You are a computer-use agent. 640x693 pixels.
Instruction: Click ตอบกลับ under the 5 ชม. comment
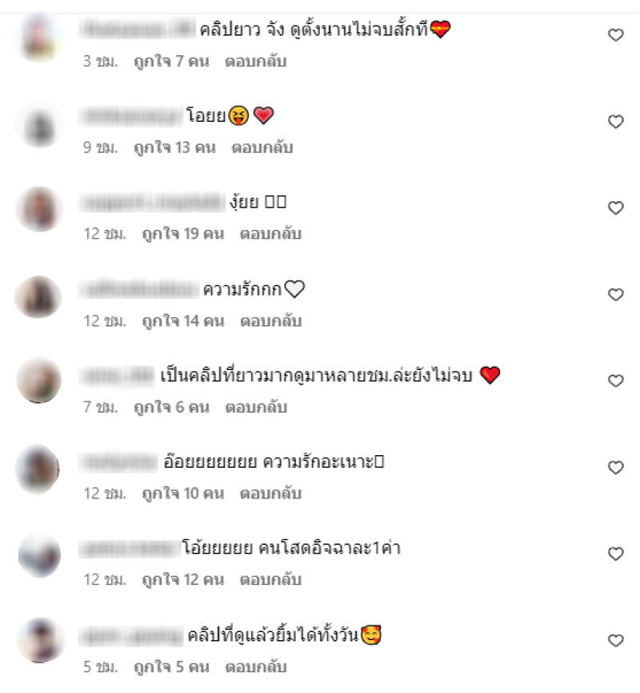[255, 667]
